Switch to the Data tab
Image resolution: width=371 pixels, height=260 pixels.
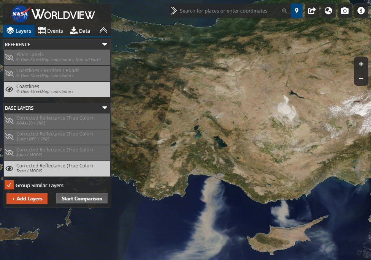pyautogui.click(x=80, y=31)
